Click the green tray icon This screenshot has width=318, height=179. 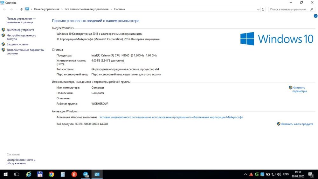257,174
